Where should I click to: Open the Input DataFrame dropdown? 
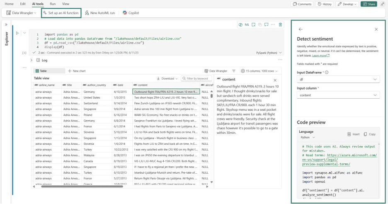[338, 79]
